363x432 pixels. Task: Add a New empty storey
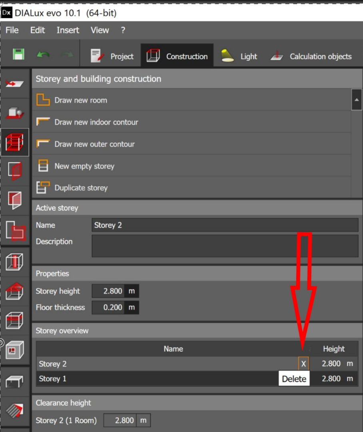point(191,166)
